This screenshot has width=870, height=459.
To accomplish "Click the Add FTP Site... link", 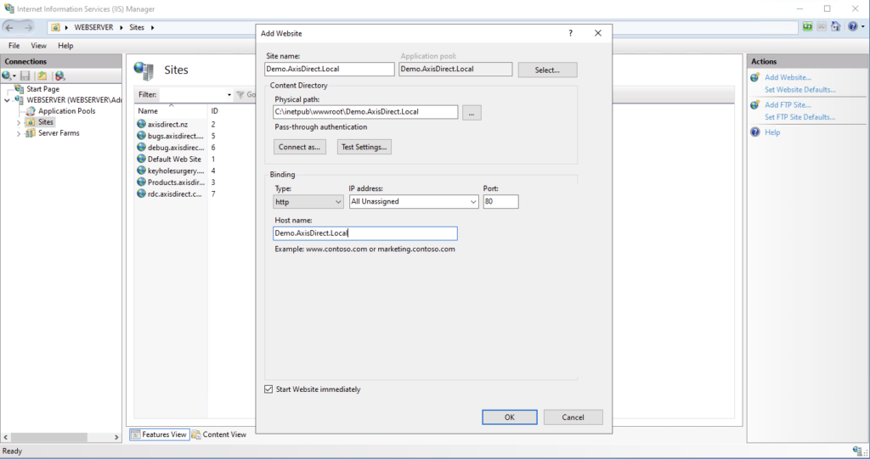I will (x=788, y=104).
